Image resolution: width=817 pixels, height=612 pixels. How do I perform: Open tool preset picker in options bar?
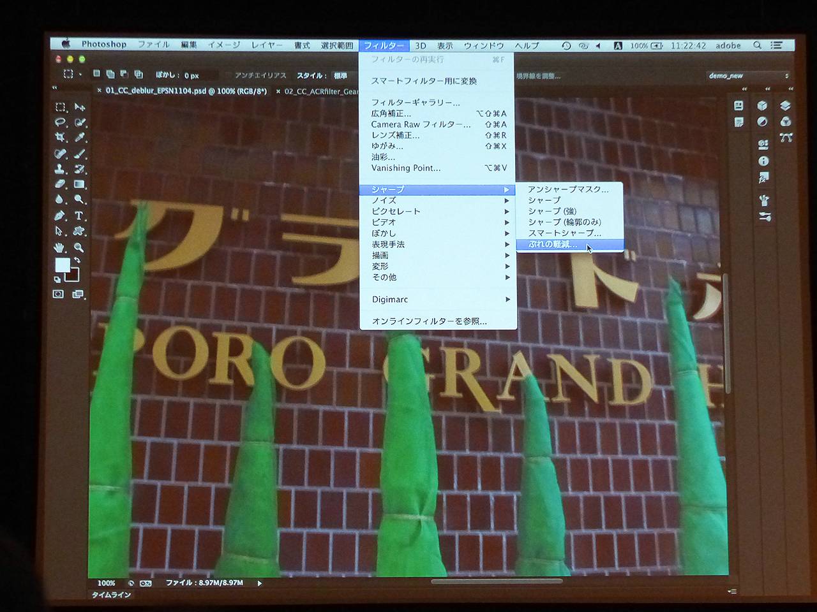click(x=72, y=74)
